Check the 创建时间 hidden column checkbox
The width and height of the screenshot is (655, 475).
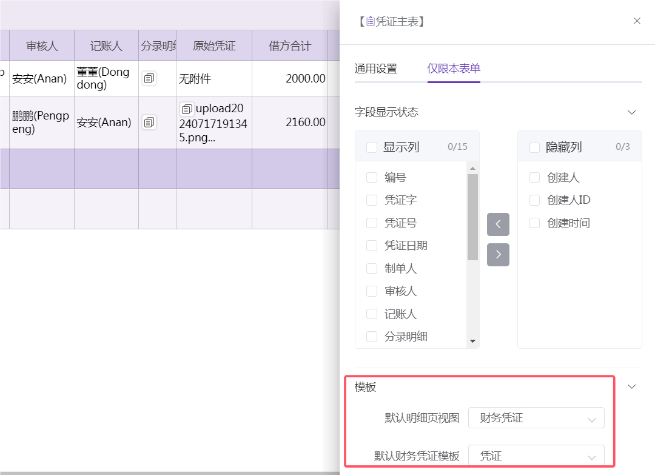pyautogui.click(x=535, y=223)
